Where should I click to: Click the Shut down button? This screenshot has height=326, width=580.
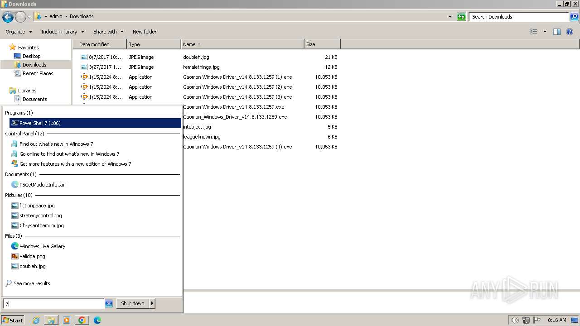point(132,303)
